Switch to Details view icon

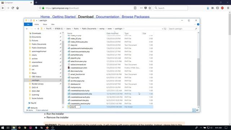[x=194, y=110]
